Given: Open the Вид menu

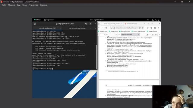Looking at the screenshot, I should click(x=19, y=5).
